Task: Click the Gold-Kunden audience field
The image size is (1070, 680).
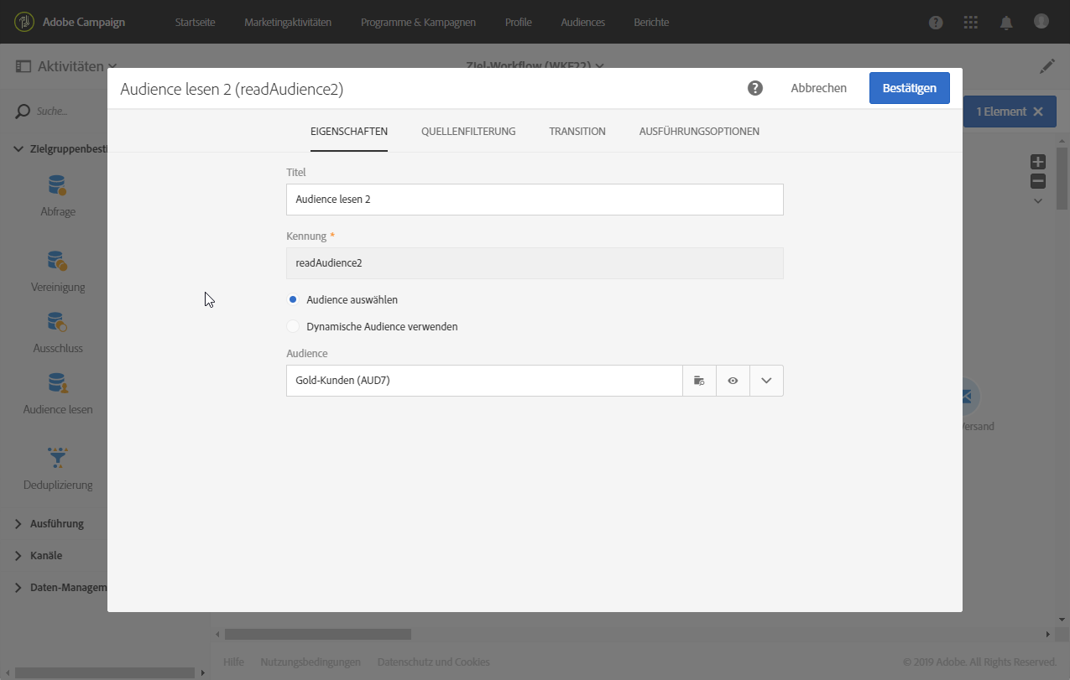Action: coord(484,381)
